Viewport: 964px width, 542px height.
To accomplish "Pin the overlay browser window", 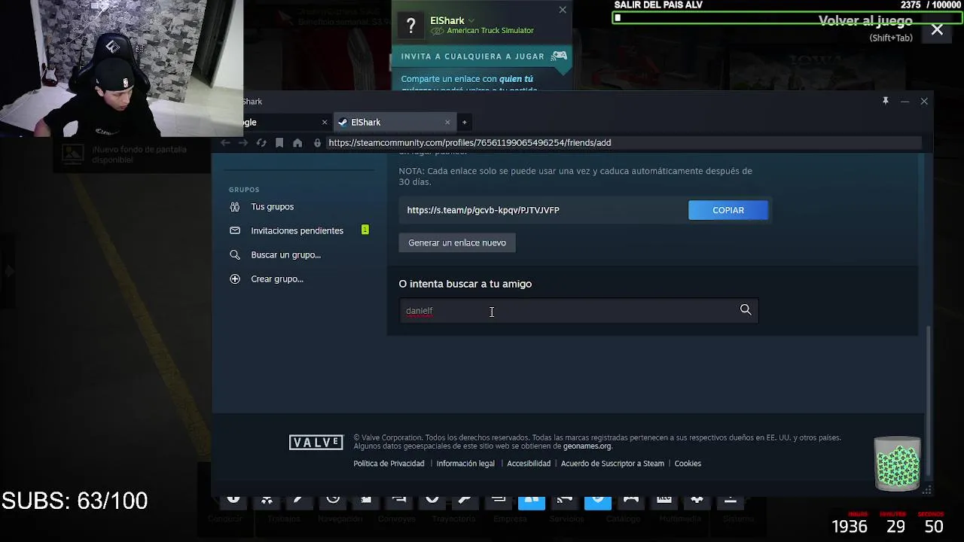I will (x=886, y=101).
